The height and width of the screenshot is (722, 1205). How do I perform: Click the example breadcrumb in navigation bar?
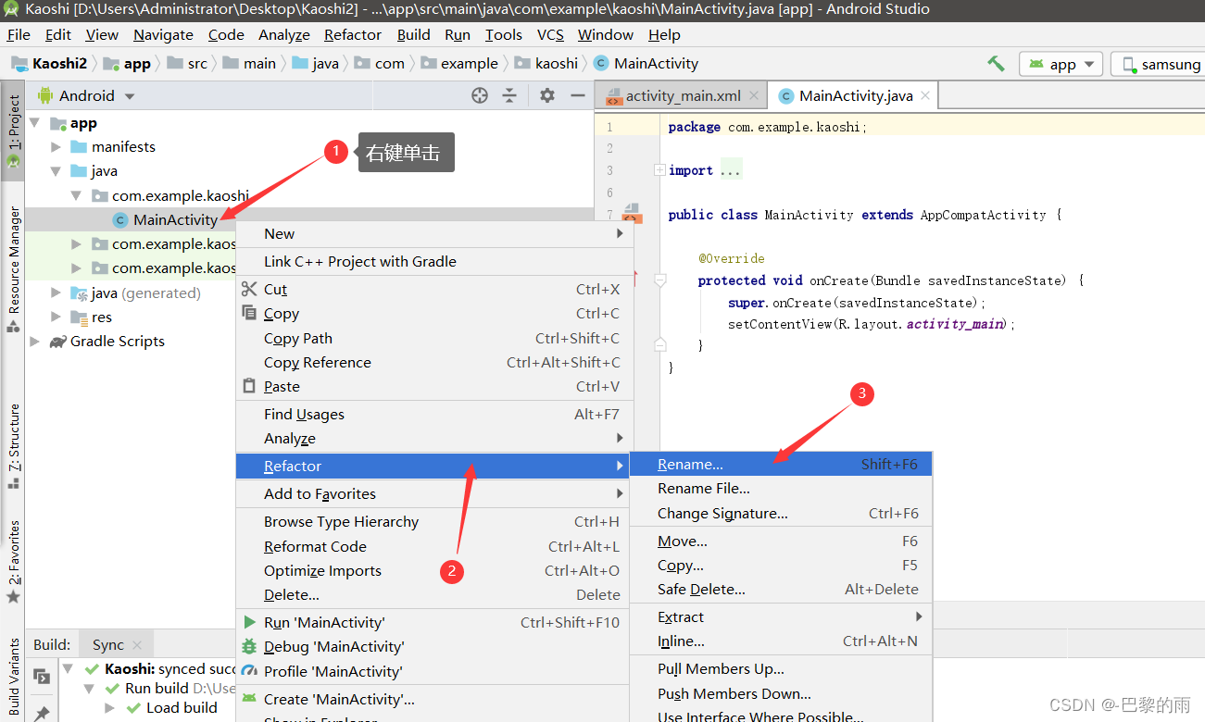(x=458, y=63)
